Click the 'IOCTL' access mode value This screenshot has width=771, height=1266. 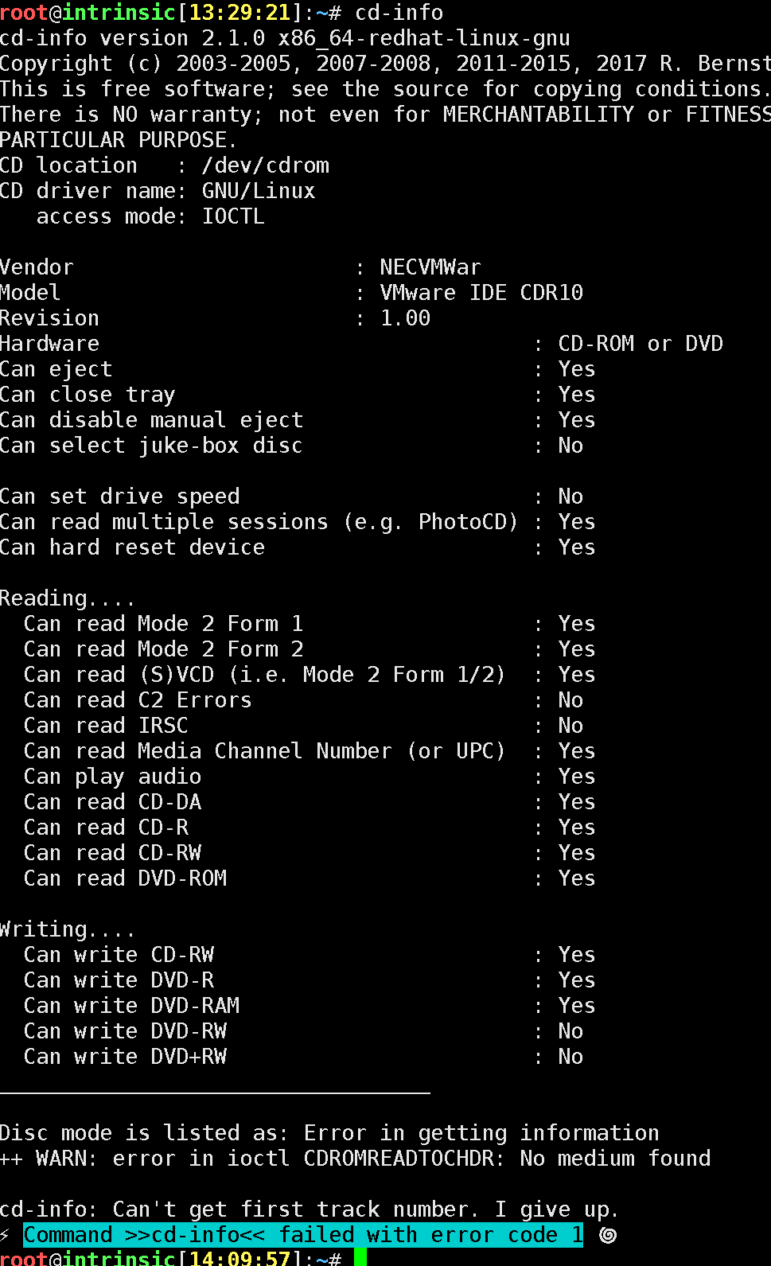[233, 216]
